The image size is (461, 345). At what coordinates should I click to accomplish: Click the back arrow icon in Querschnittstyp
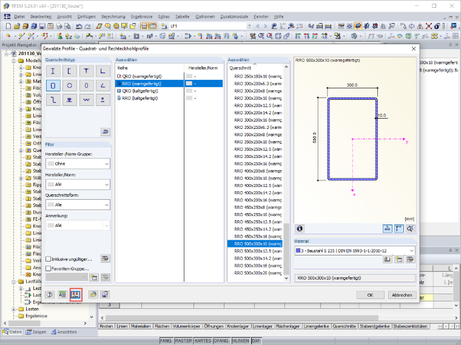click(x=106, y=132)
